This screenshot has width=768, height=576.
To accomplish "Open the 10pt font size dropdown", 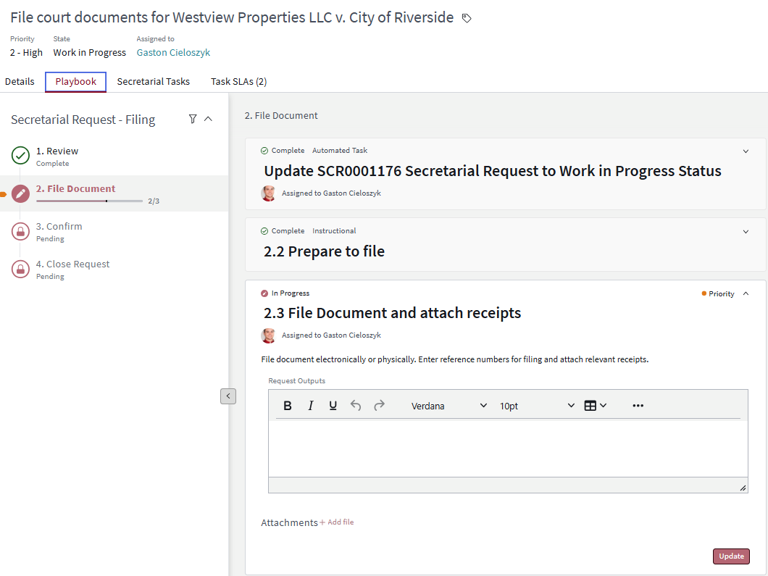I will coord(537,406).
